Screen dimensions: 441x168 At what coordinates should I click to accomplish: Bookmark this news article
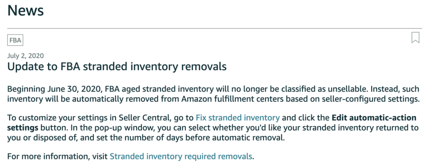pos(416,37)
